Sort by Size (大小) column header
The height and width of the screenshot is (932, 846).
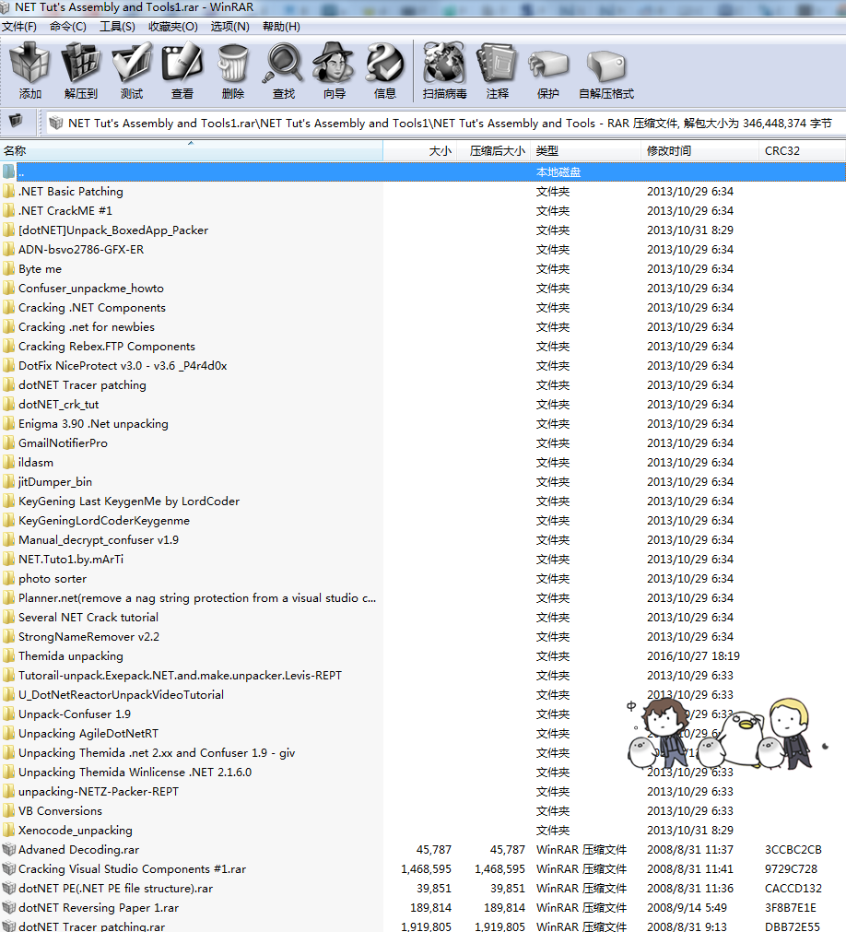[420, 151]
